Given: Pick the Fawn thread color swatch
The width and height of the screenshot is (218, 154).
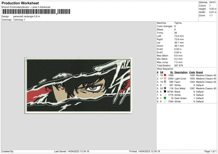Looking at the screenshot, I should (165, 82).
